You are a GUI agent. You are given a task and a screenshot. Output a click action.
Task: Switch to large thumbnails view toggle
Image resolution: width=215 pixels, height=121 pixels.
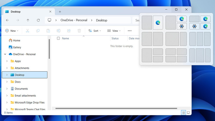[188, 112]
